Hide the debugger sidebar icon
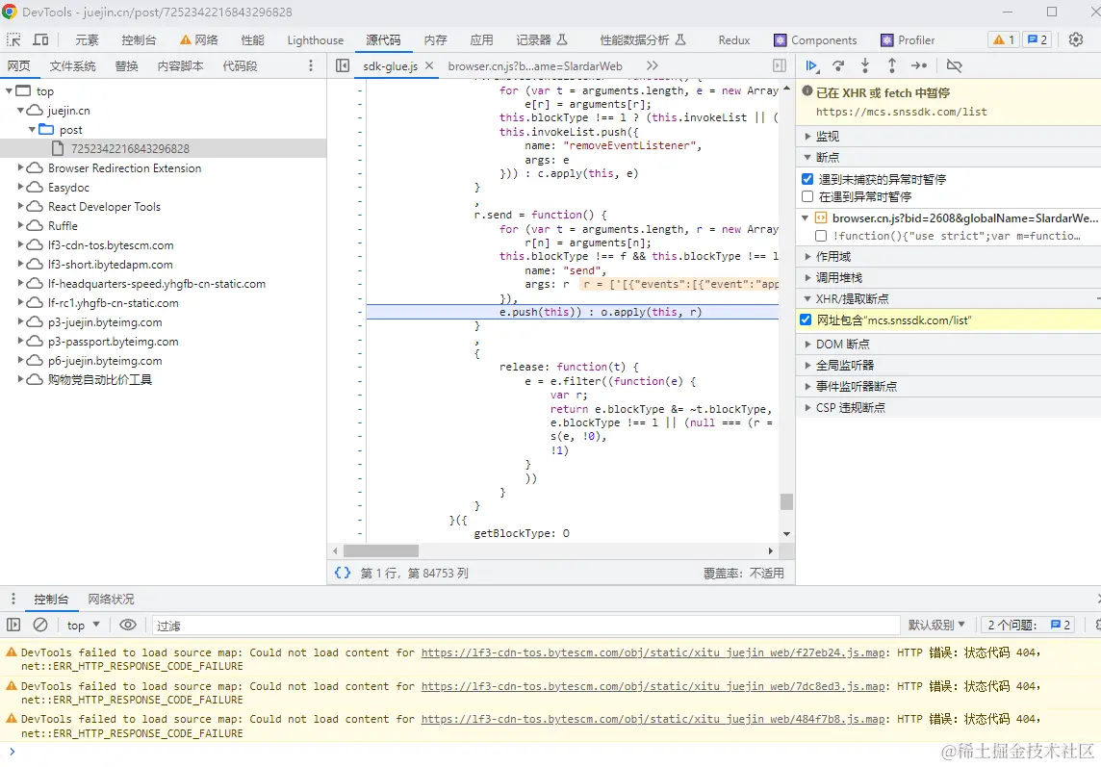This screenshot has width=1101, height=767. coord(780,66)
